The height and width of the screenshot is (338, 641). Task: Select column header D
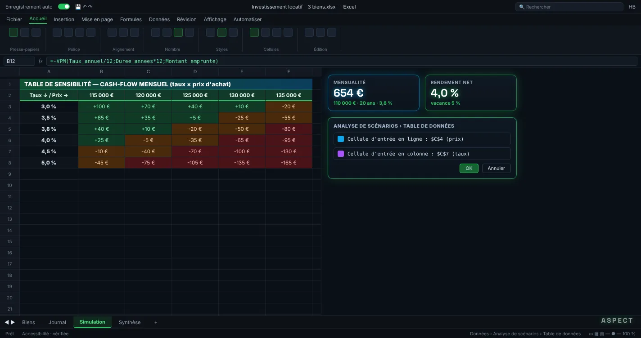point(195,71)
